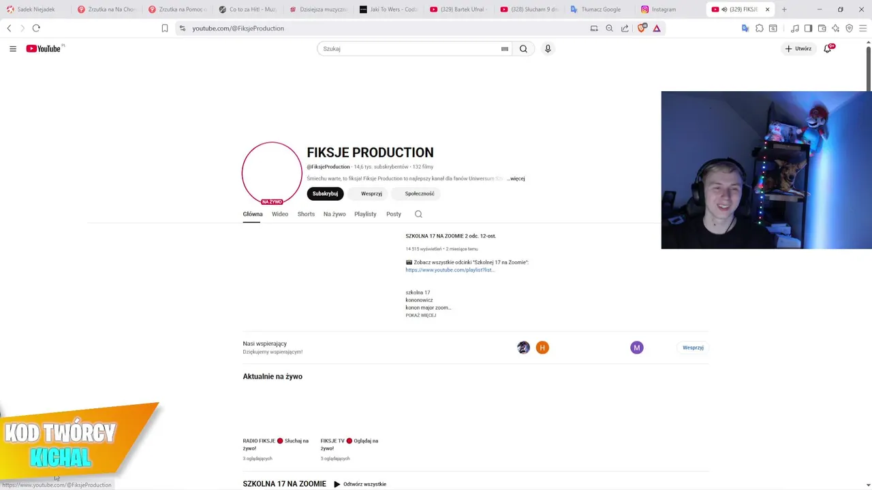Viewport: 872px width, 490px height.
Task: Search within channel using magnifier icon
Action: tap(418, 214)
